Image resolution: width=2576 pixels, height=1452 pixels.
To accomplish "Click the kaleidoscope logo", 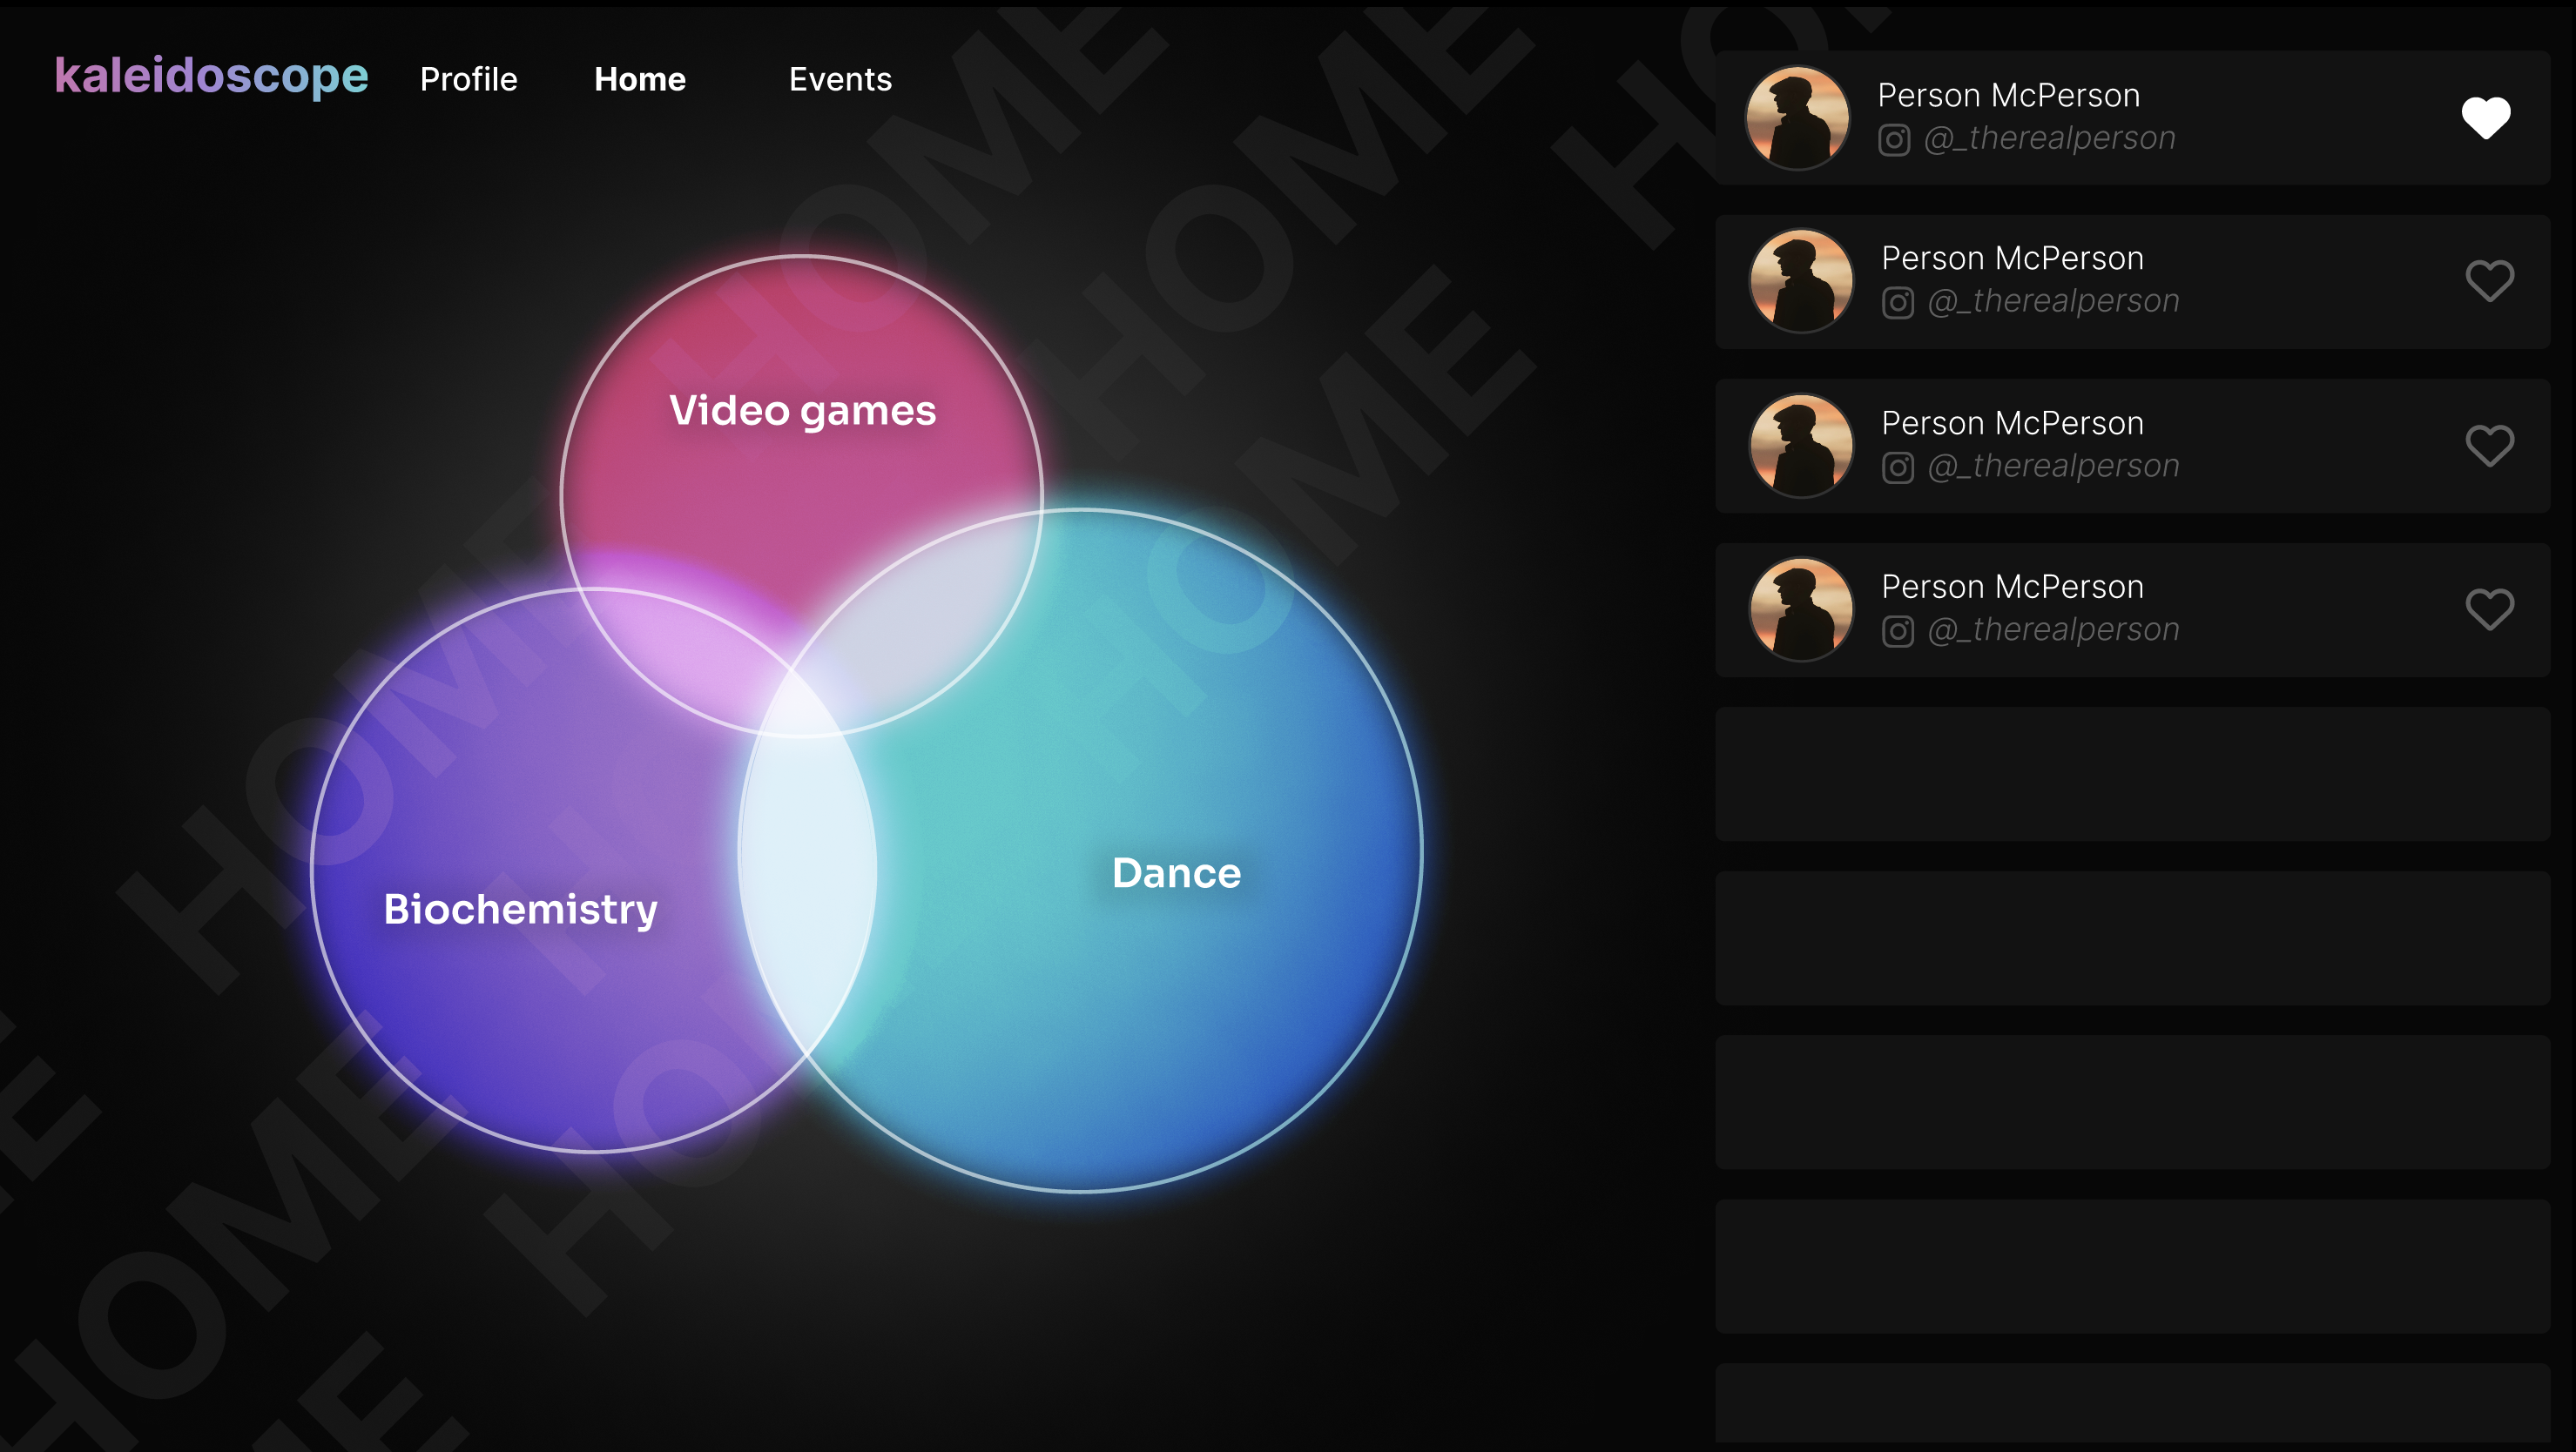I will point(211,76).
